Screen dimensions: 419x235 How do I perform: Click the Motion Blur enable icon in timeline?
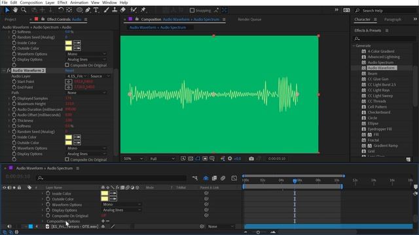223,178
